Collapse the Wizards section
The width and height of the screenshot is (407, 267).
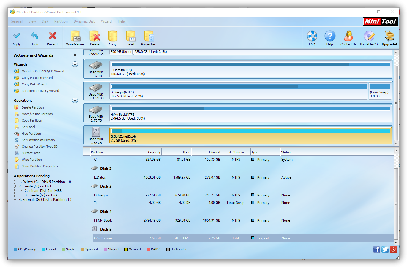[75, 64]
